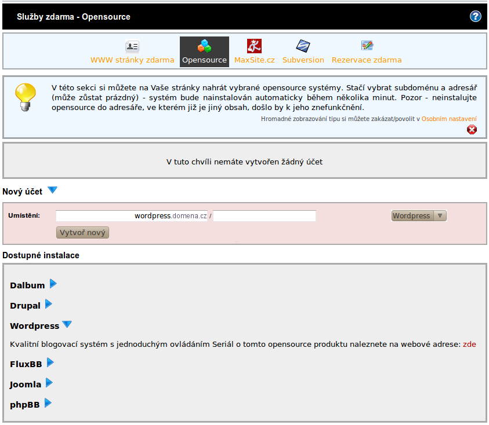Expand the Joomla description arrow

click(x=49, y=383)
